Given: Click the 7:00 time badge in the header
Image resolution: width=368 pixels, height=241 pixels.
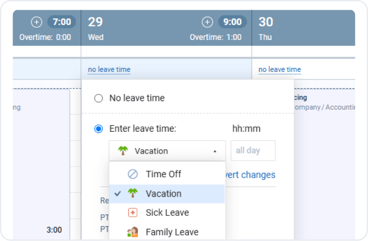Looking at the screenshot, I should click(x=62, y=22).
